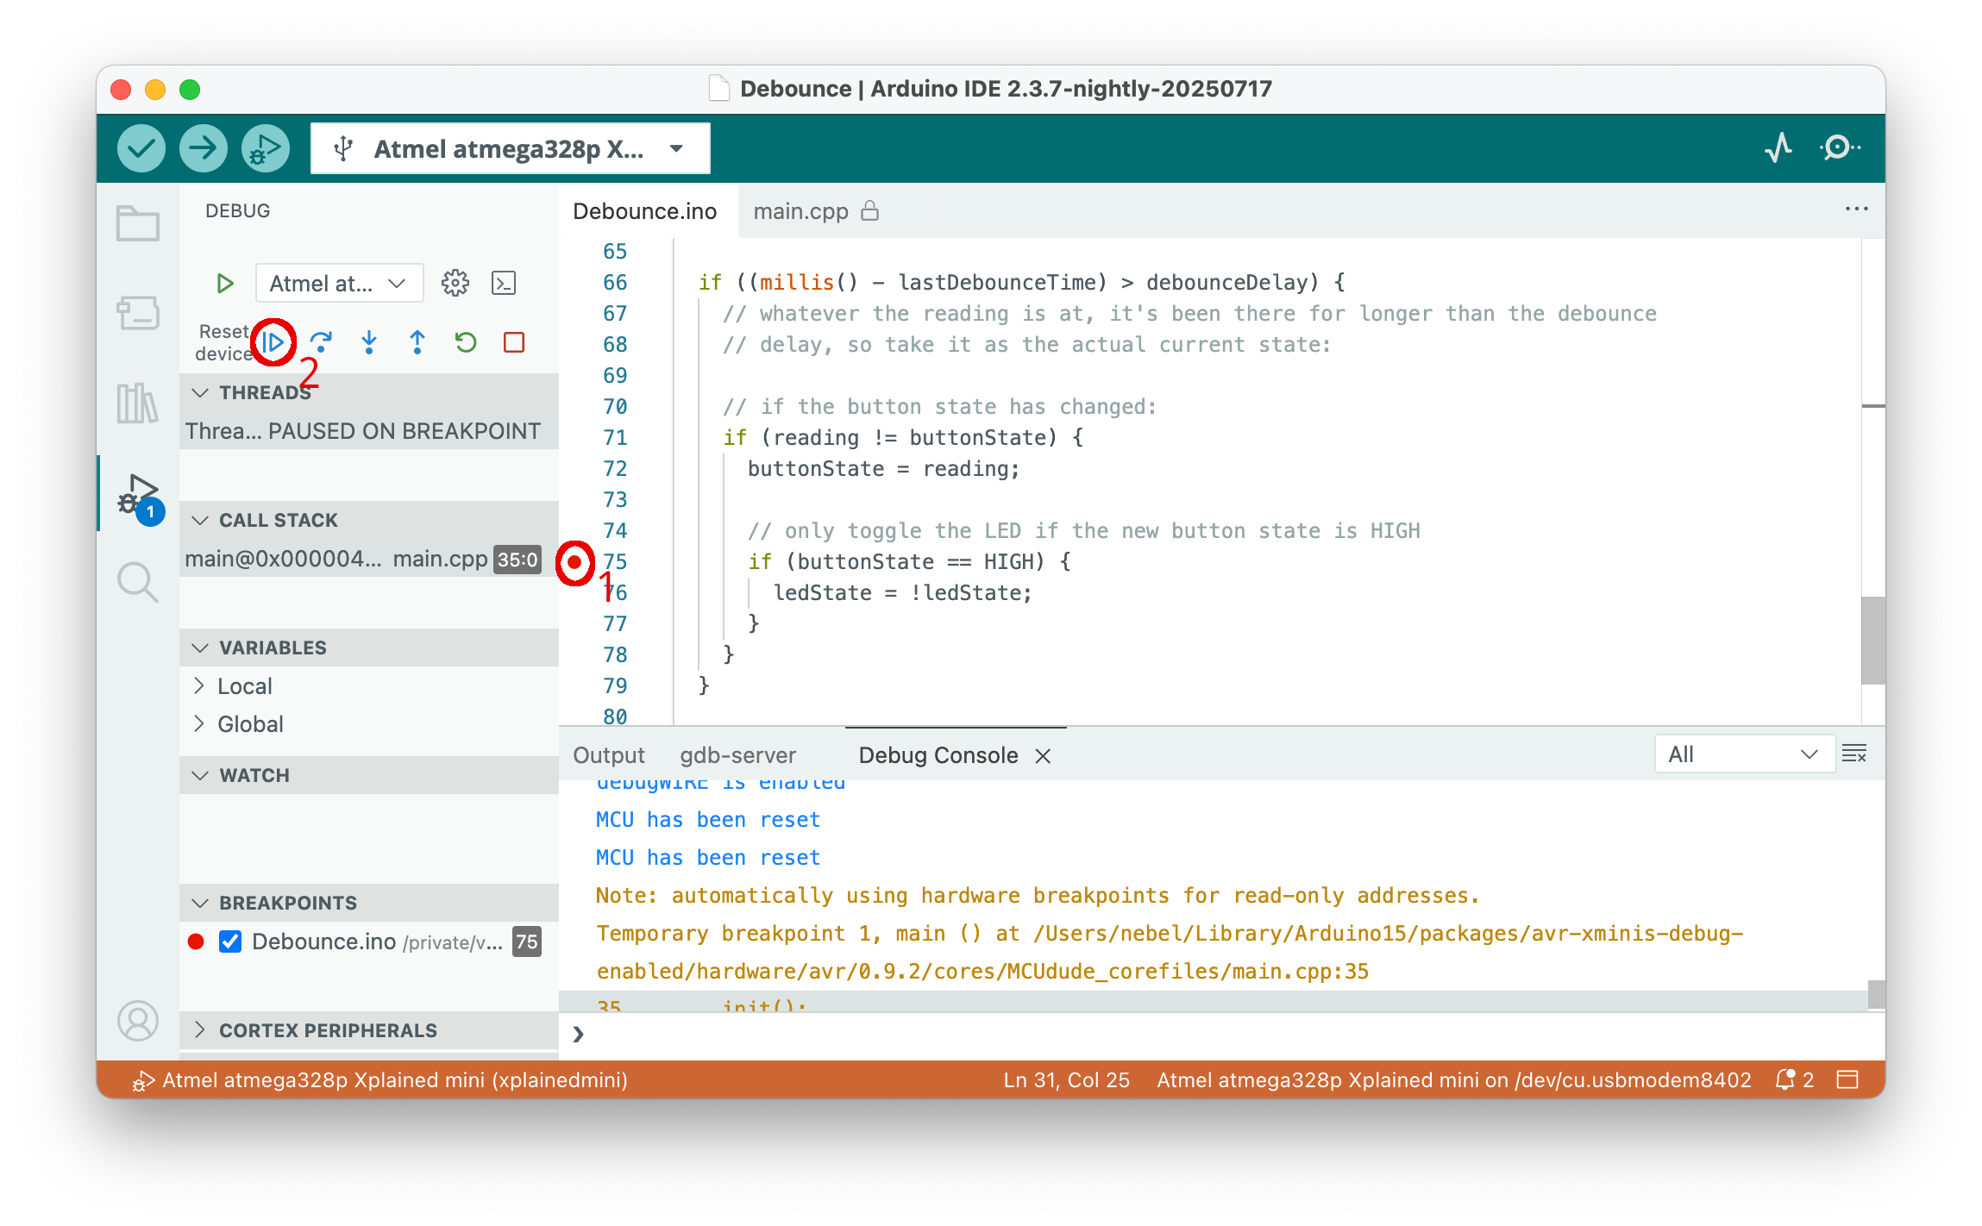Click the Debug Console input field
The image size is (1982, 1226).
click(x=1207, y=1035)
